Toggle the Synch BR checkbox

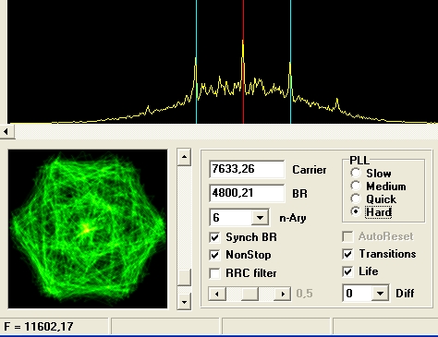coord(214,237)
